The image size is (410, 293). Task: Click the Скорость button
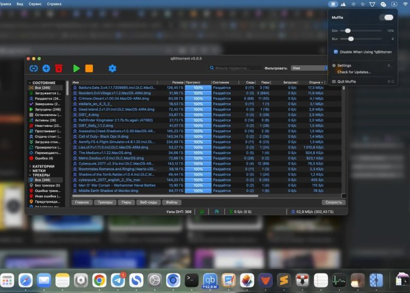[333, 202]
